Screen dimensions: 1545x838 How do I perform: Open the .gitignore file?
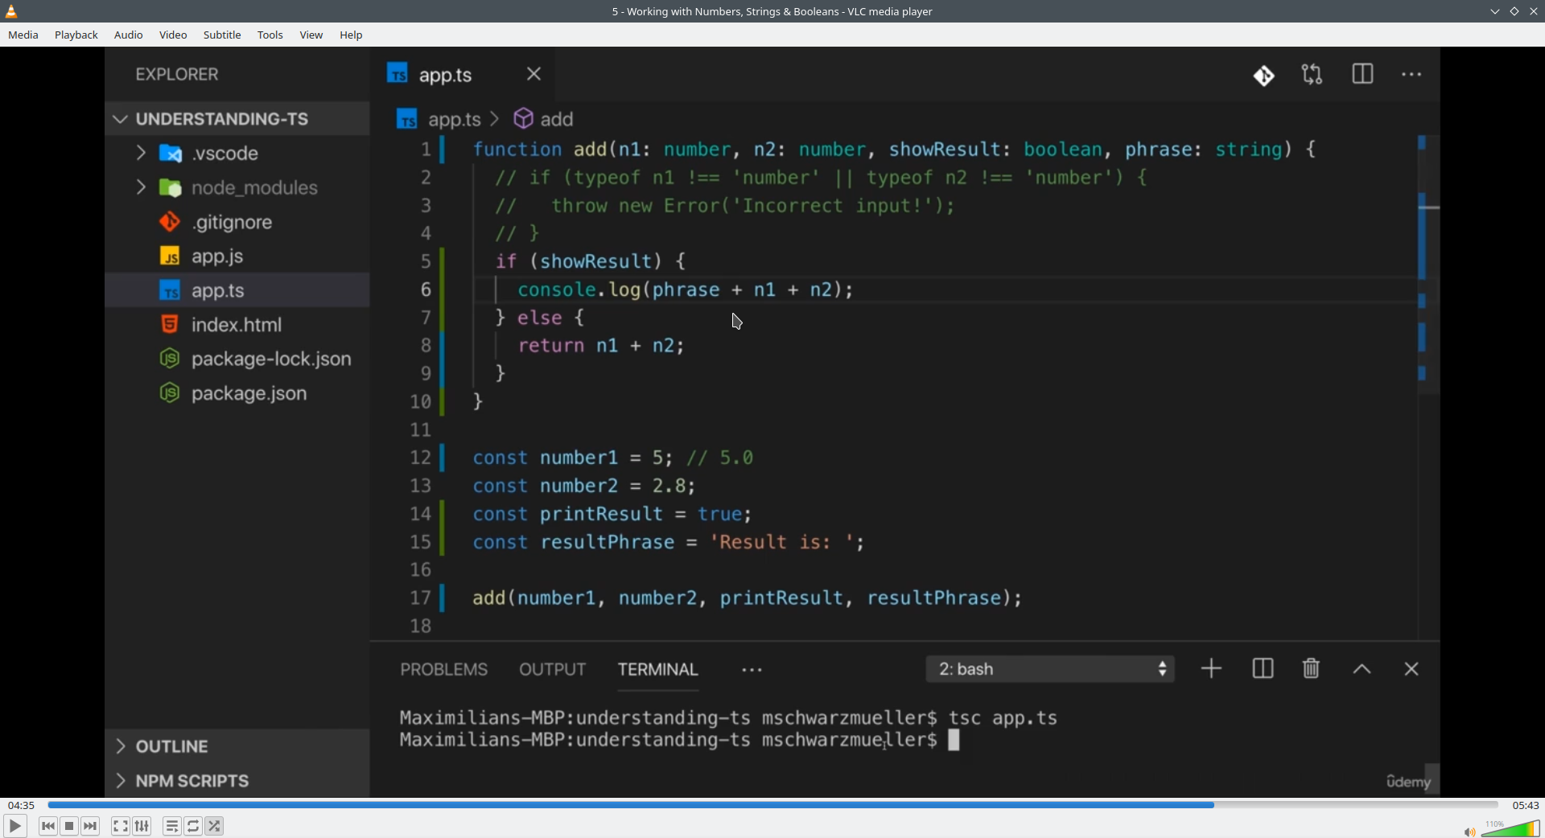point(237,222)
